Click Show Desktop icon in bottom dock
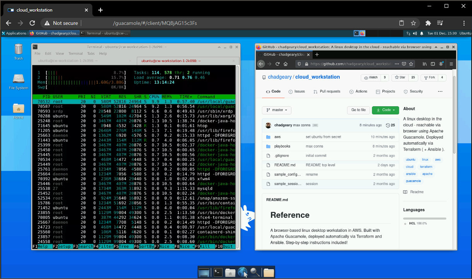Screen dimensions: 472x279 point(204,272)
